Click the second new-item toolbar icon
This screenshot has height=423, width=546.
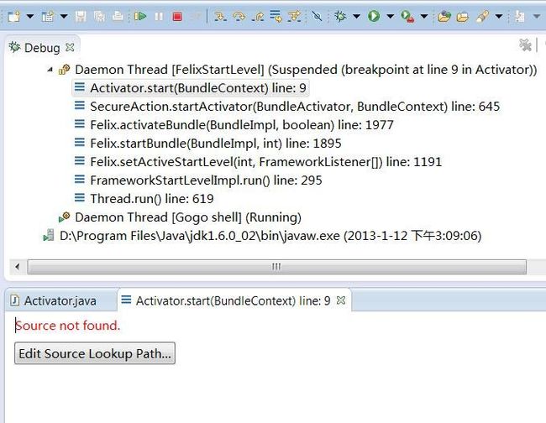47,16
